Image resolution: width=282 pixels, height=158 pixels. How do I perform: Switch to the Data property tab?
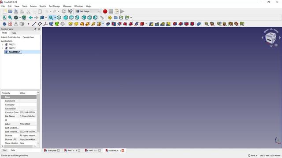click(13, 150)
